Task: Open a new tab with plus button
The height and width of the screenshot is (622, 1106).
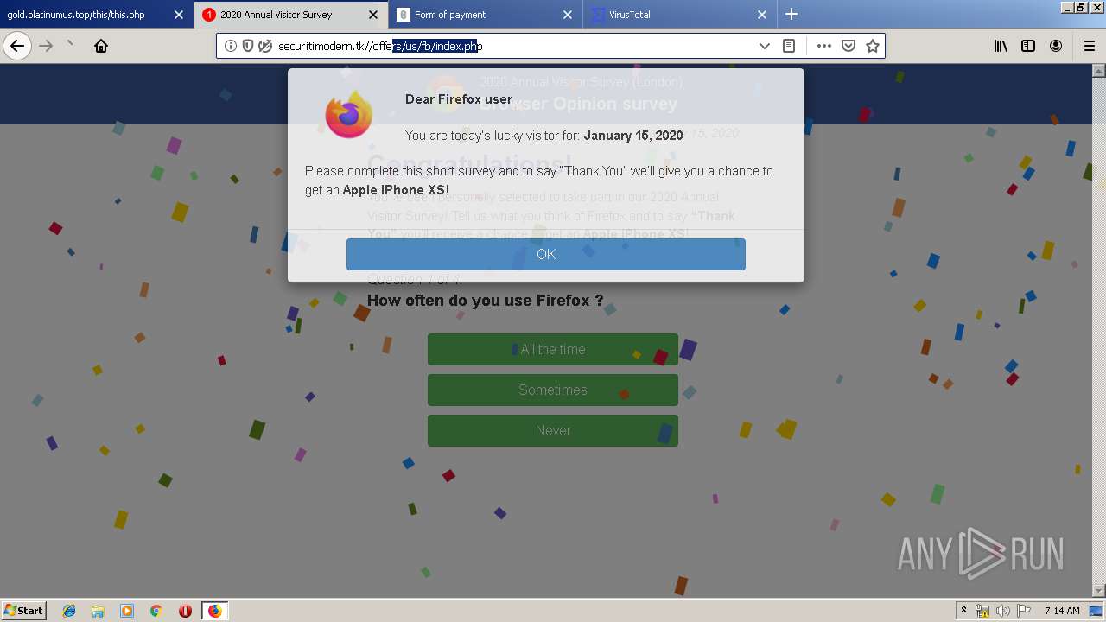Action: click(x=791, y=14)
